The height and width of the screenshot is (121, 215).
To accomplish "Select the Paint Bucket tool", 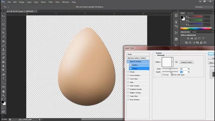I will (3, 62).
